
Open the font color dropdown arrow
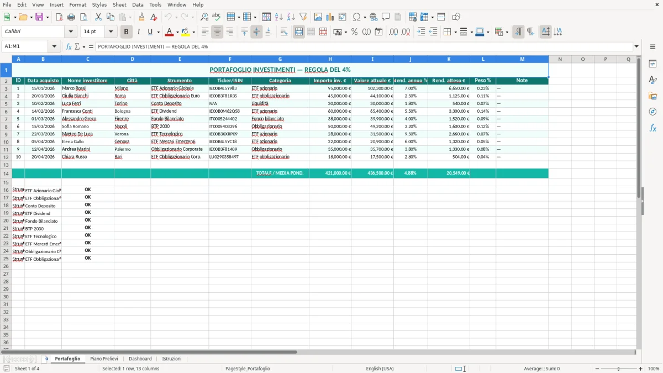pyautogui.click(x=177, y=32)
